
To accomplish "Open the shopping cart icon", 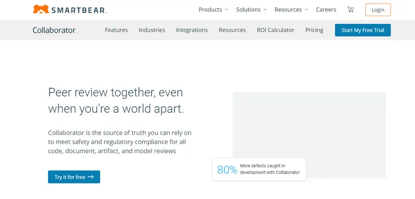I will [351, 10].
